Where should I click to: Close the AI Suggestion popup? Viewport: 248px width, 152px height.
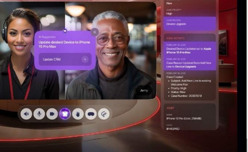click(94, 32)
